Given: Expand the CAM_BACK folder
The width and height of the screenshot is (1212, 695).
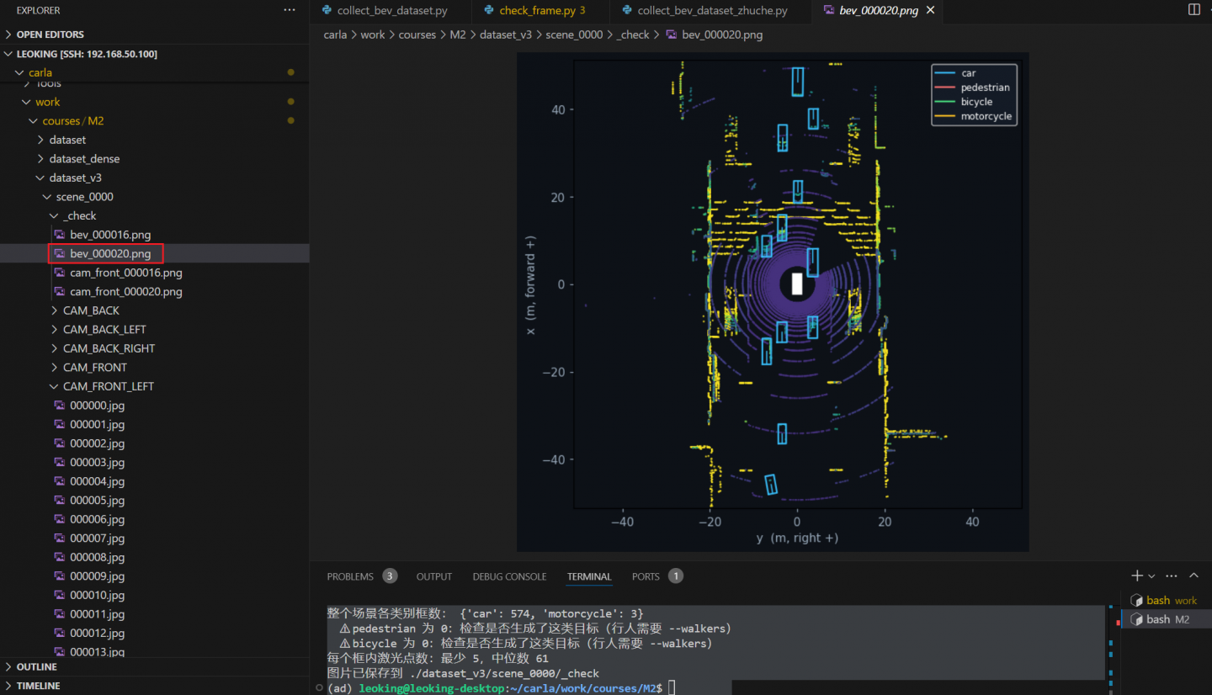Looking at the screenshot, I should pos(155,310).
